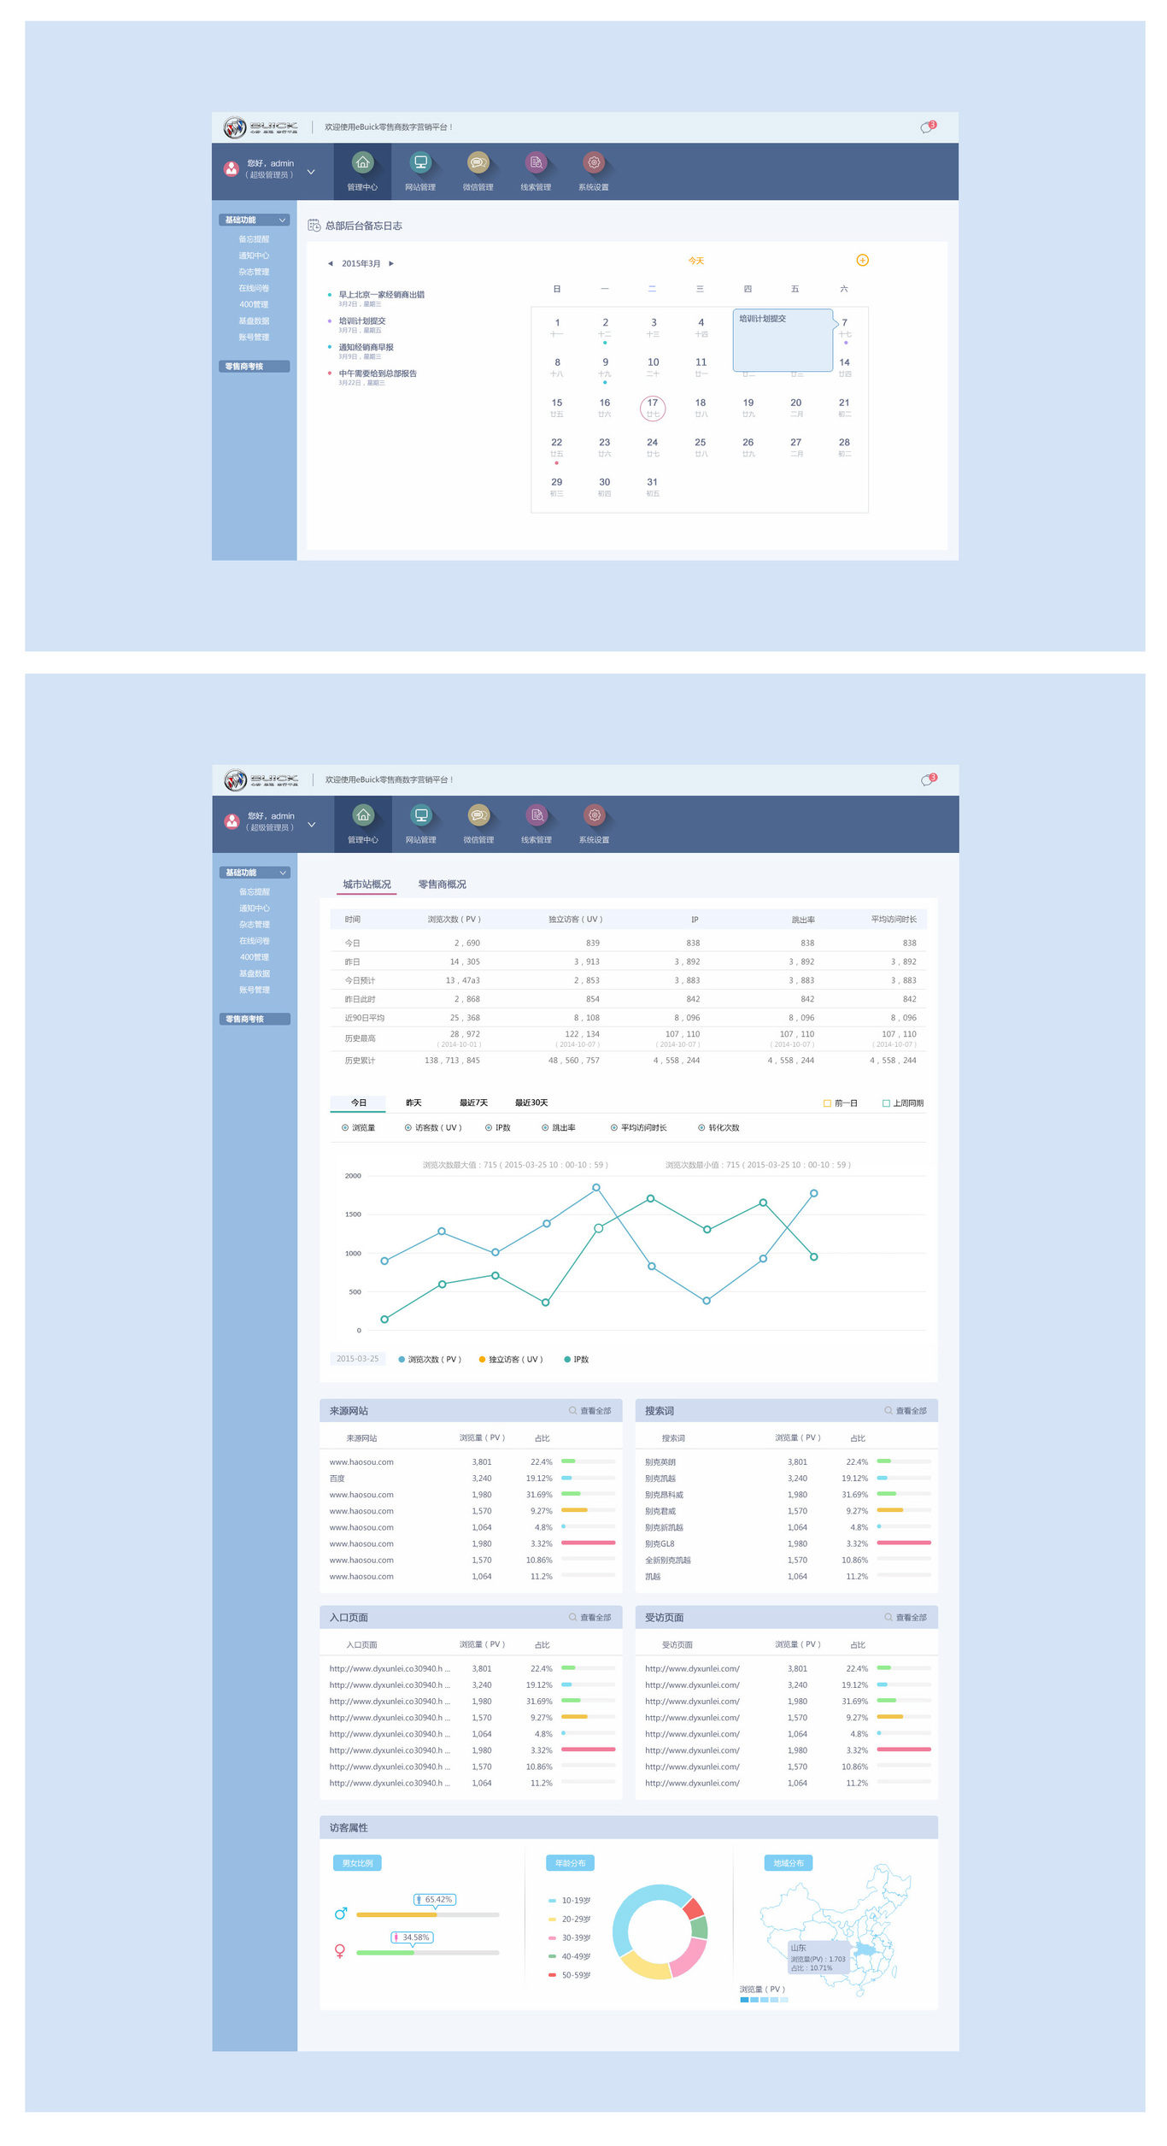Click 微信管理 chat icon on calendar page
Image resolution: width=1167 pixels, height=2146 pixels.
(x=478, y=162)
